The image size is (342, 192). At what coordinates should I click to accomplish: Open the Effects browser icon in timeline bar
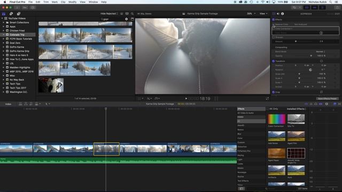point(335,104)
